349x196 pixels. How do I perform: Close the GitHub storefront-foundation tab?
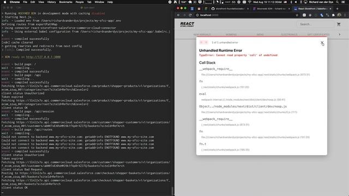click(x=248, y=9)
